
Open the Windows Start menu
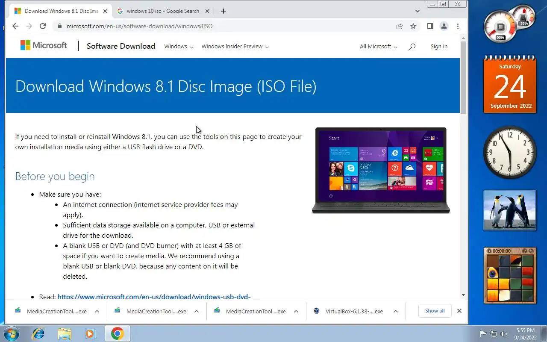tap(12, 333)
